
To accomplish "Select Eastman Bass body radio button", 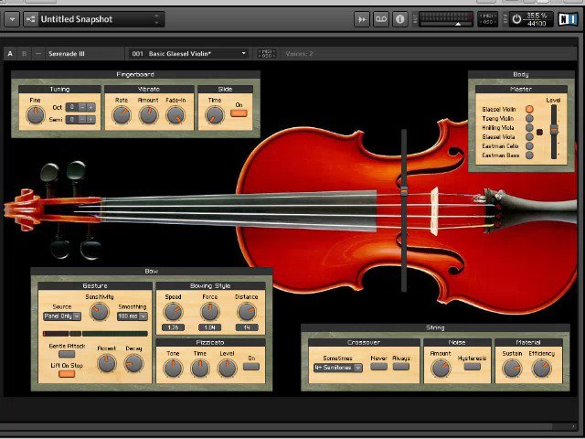I will pyautogui.click(x=529, y=155).
